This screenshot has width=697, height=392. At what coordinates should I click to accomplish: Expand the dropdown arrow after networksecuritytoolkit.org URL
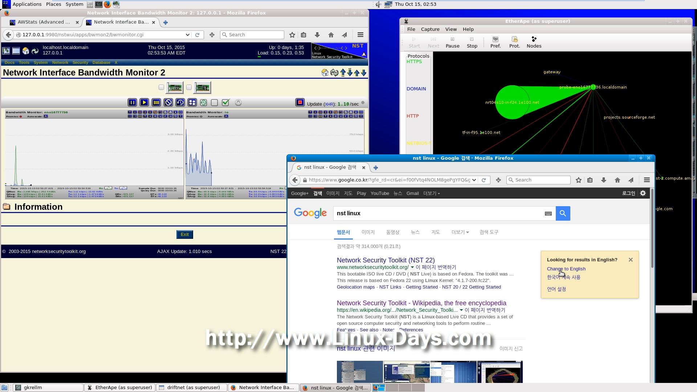412,268
